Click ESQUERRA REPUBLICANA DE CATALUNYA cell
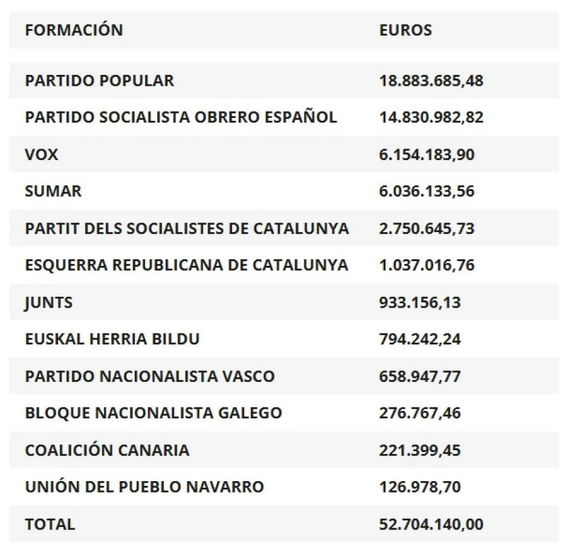The width and height of the screenshot is (568, 556). click(x=186, y=265)
